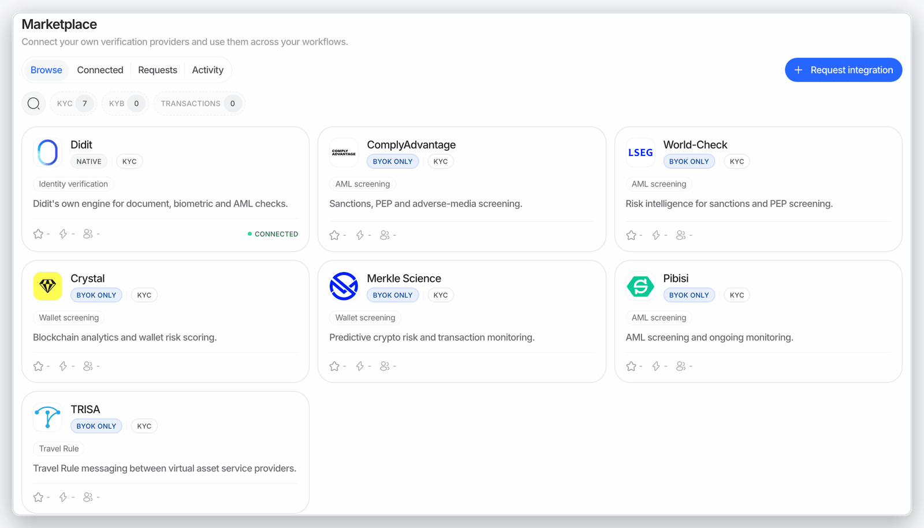Click the NATIVE badge on Didit
The width and height of the screenshot is (924, 528).
point(89,162)
